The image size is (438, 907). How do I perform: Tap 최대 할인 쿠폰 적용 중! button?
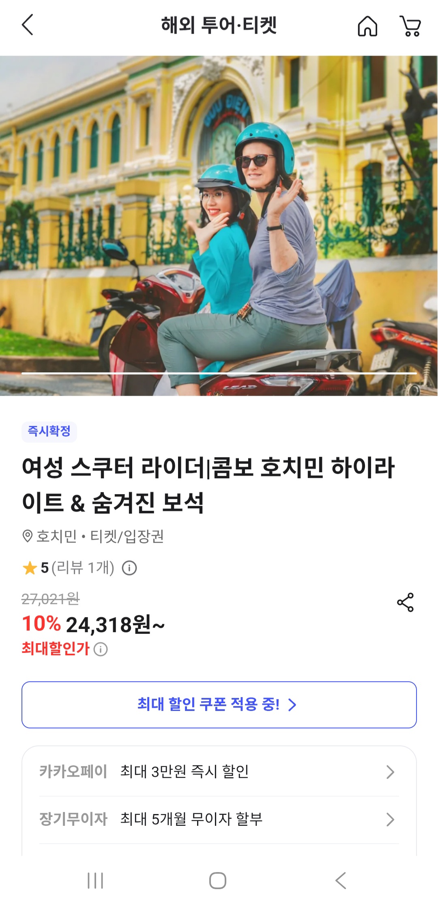[x=219, y=705]
